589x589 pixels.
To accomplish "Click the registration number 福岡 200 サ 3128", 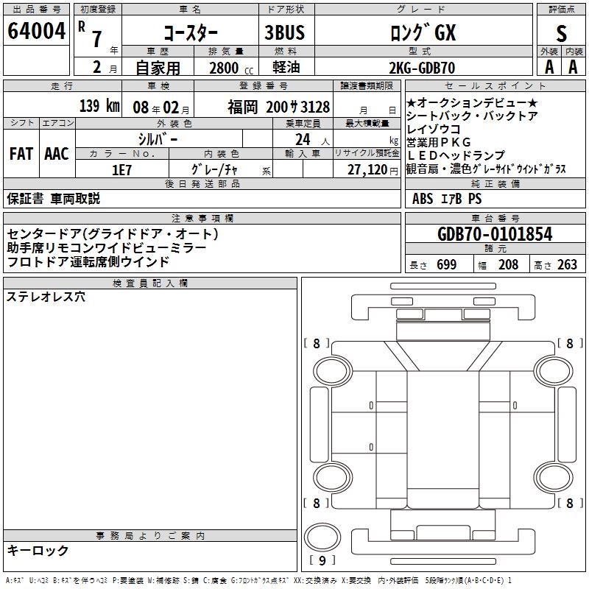I will (x=279, y=107).
